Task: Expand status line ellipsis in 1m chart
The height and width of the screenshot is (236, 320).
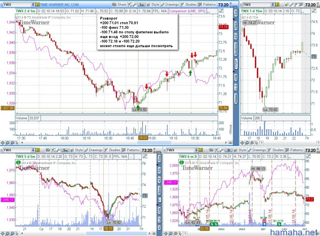Action: click(x=208, y=11)
